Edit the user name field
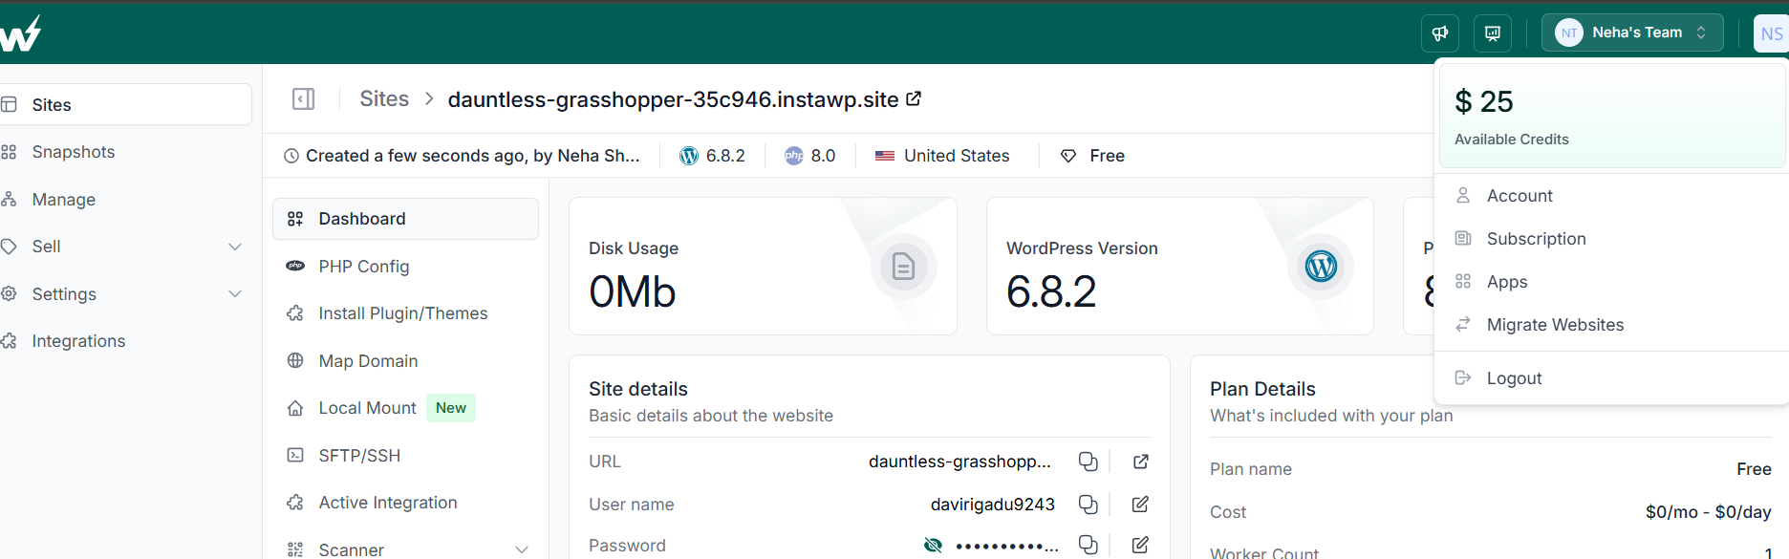 click(1140, 505)
